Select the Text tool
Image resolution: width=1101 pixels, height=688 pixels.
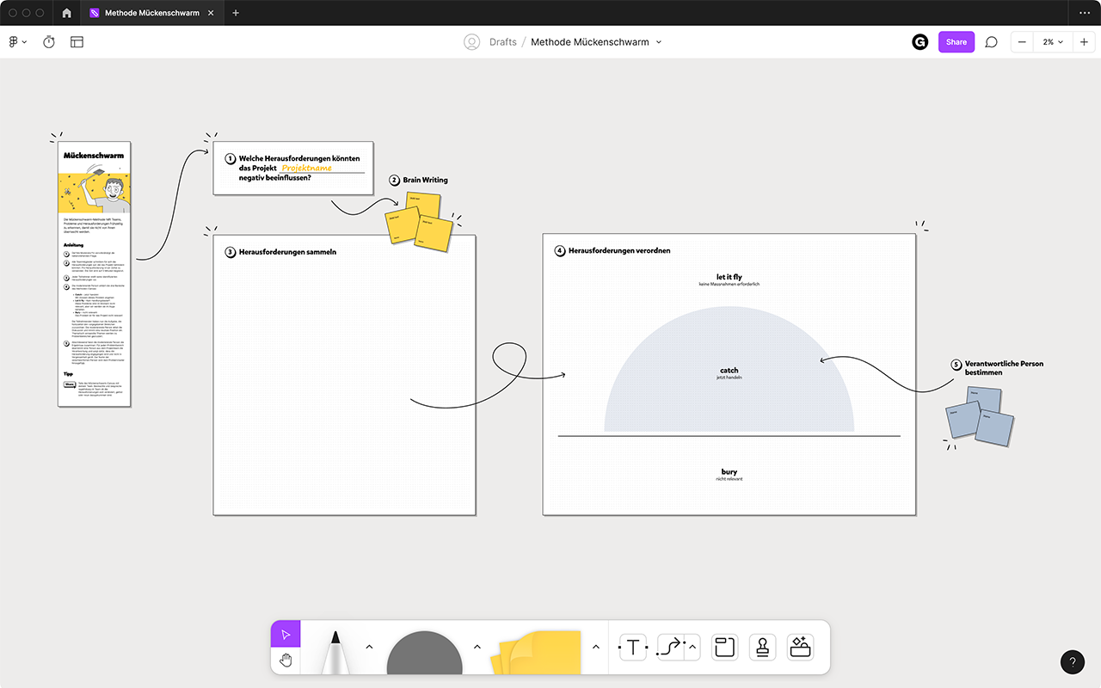(632, 647)
